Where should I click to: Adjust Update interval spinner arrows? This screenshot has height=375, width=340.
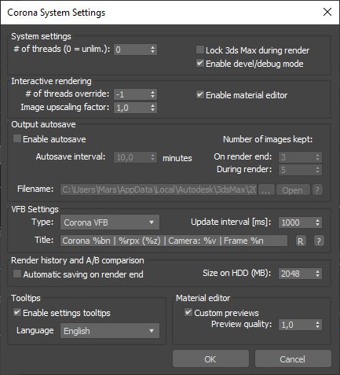(318, 222)
